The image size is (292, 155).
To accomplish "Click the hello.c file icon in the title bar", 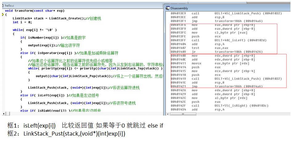I will (x=3, y=6).
